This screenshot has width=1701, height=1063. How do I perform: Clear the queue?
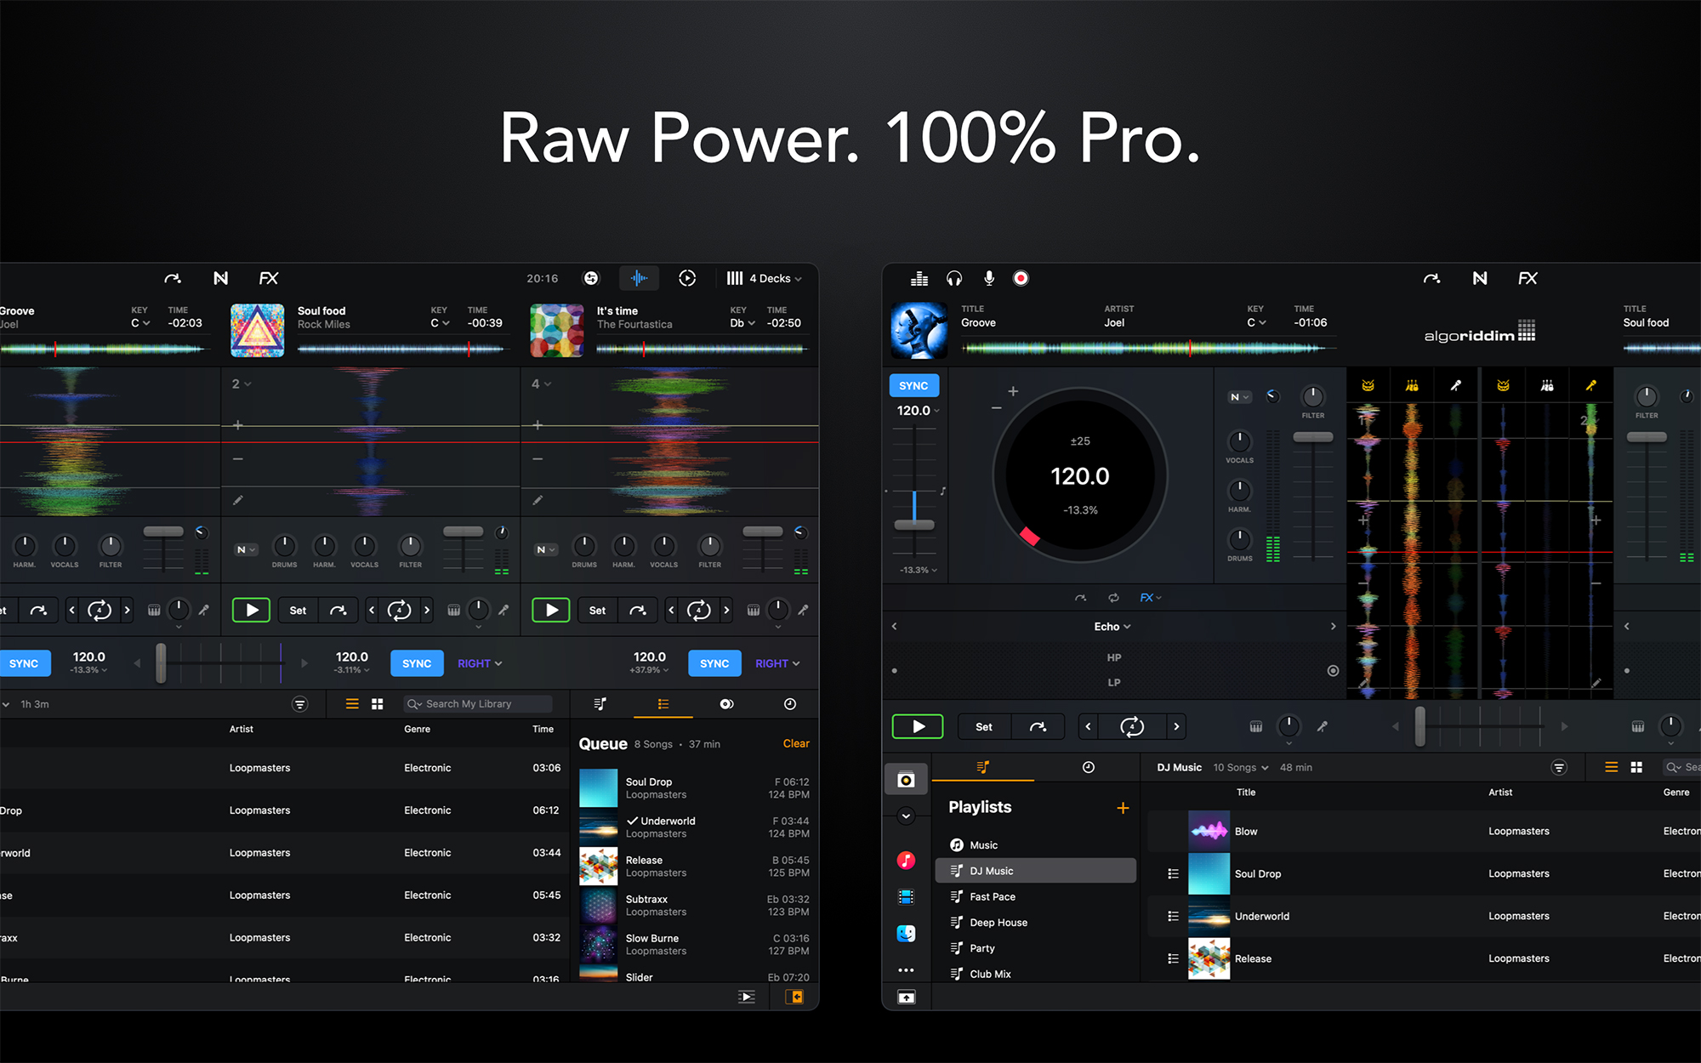tap(795, 743)
